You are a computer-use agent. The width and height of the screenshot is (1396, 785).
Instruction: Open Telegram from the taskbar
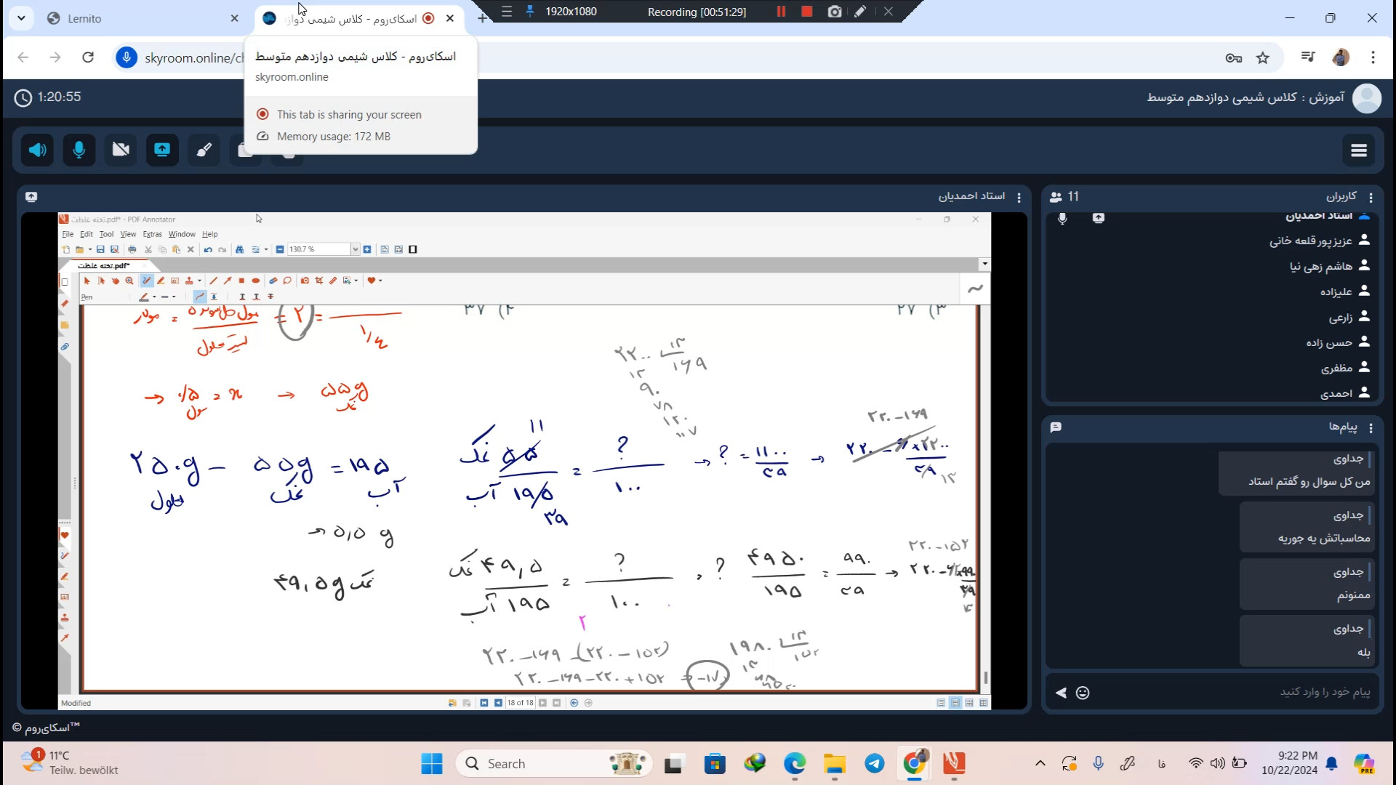(x=875, y=763)
